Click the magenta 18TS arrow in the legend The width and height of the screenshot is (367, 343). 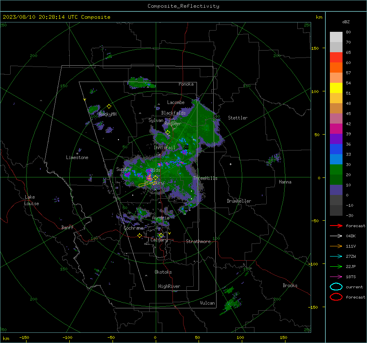point(336,277)
